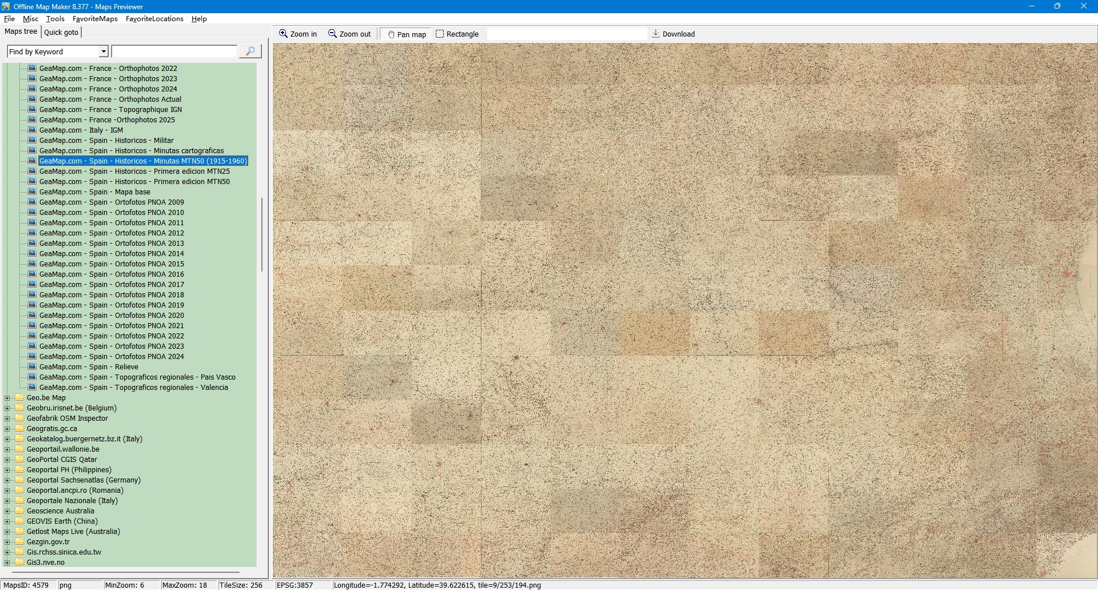Click map icon beside Spain - Relieve
Viewport: 1098px width, 590px height.
pyautogui.click(x=33, y=366)
